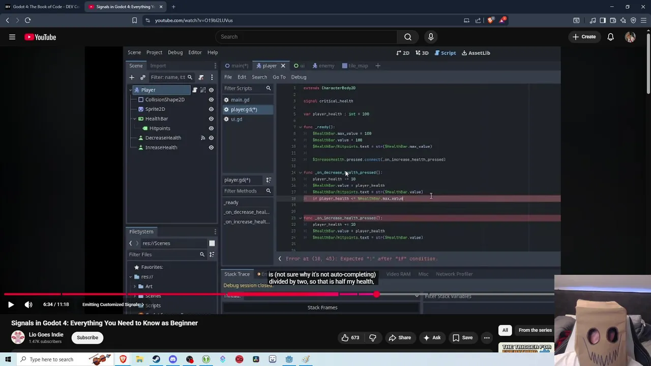Add a new node in Godot Scene dock
This screenshot has width=651, height=366.
pyautogui.click(x=132, y=77)
